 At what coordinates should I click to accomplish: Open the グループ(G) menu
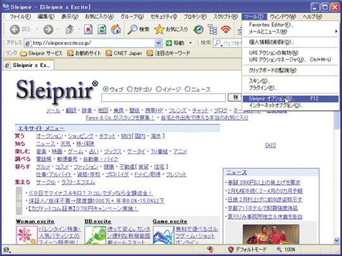click(132, 16)
